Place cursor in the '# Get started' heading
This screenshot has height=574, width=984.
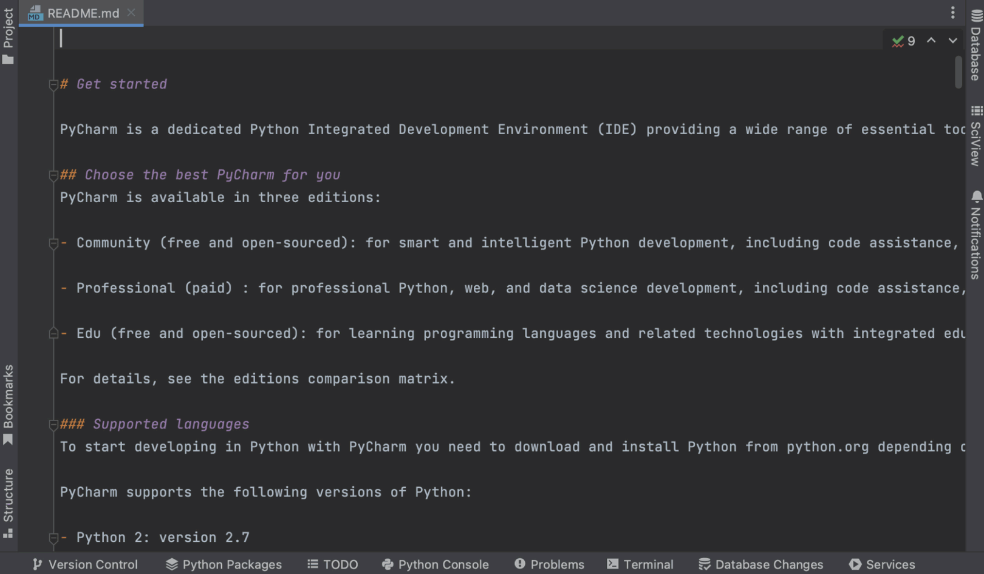tap(114, 84)
